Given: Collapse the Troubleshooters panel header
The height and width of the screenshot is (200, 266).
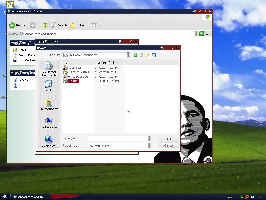Looking at the screenshot, I should click(23, 73).
